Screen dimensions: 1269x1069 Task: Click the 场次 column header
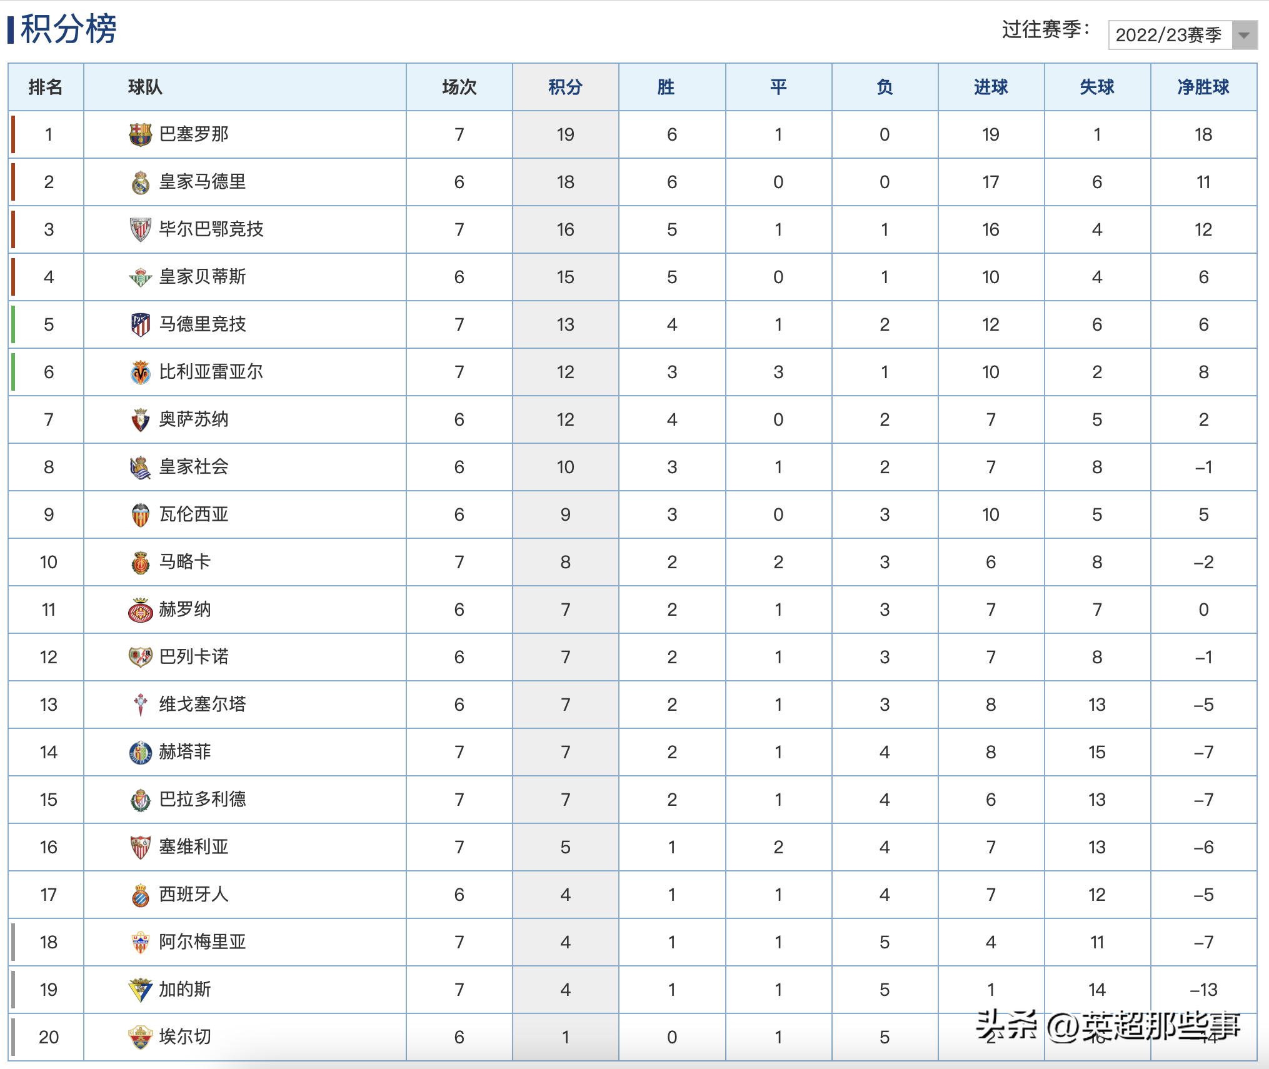pos(459,87)
